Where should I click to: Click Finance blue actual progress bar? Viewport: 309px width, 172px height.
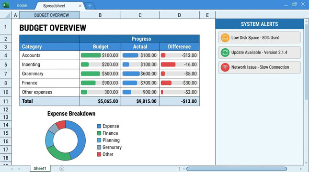(130, 83)
